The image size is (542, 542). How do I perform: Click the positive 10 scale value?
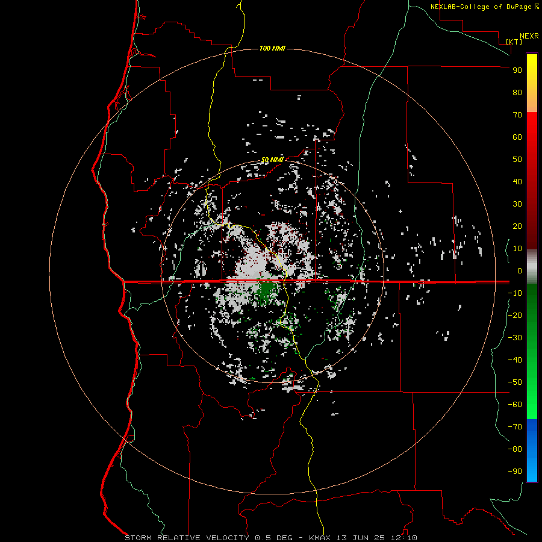coord(517,249)
